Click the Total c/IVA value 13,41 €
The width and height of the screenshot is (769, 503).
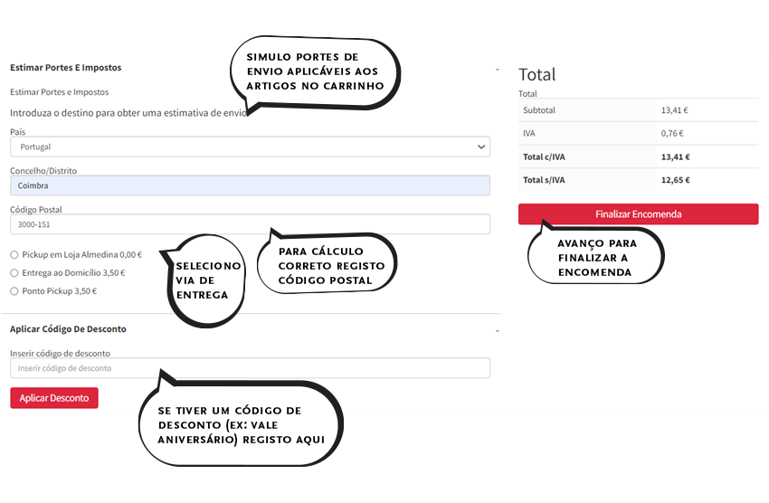coord(675,157)
